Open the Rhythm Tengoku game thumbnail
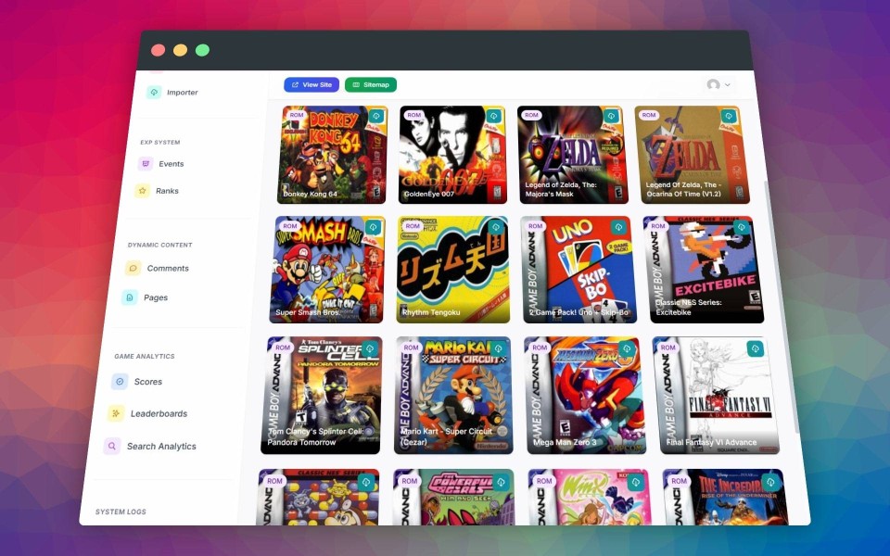This screenshot has width=890, height=556. (x=452, y=270)
